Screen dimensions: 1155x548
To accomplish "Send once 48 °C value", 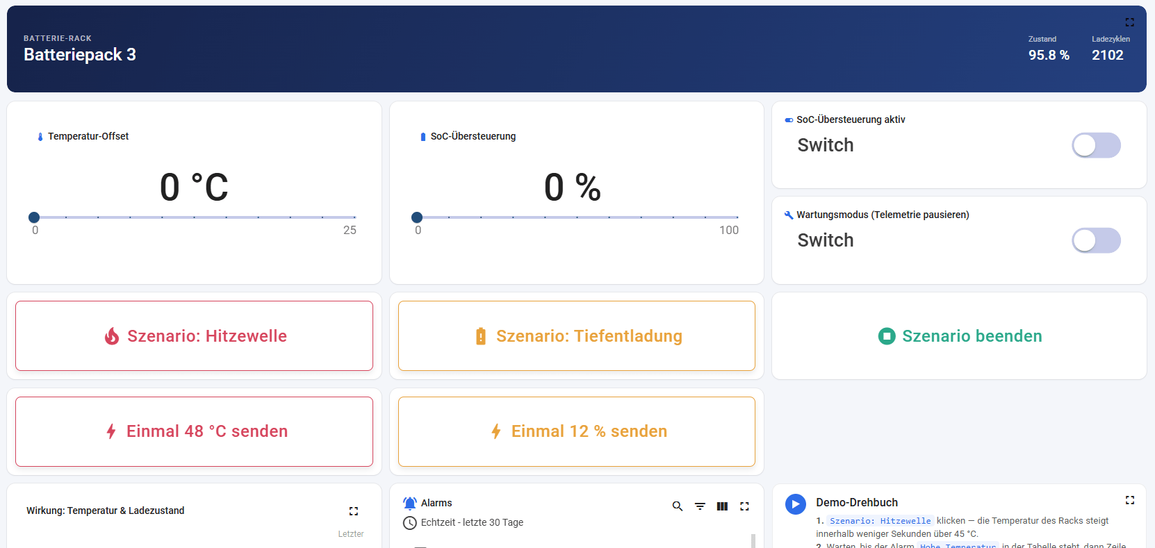I will point(194,431).
